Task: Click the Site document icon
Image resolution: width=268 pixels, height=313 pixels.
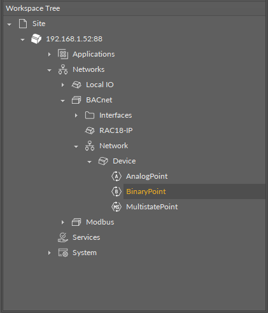Action: [x=23, y=24]
